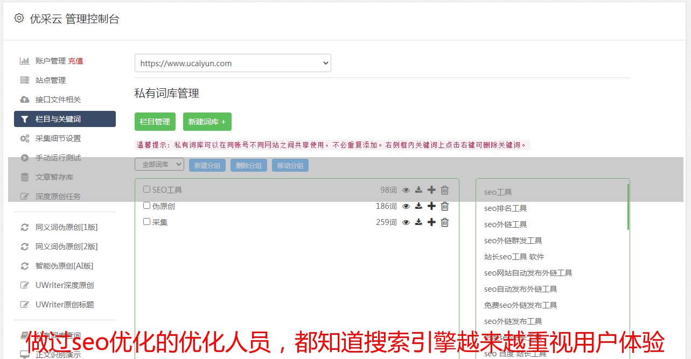Select keyword seo外链群发工具
Viewport: 691px width, 359px height.
coord(513,241)
